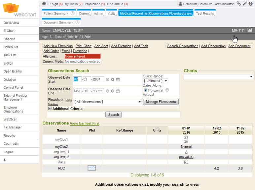Open the Flowsheet All Observations dropdown

pos(108,102)
